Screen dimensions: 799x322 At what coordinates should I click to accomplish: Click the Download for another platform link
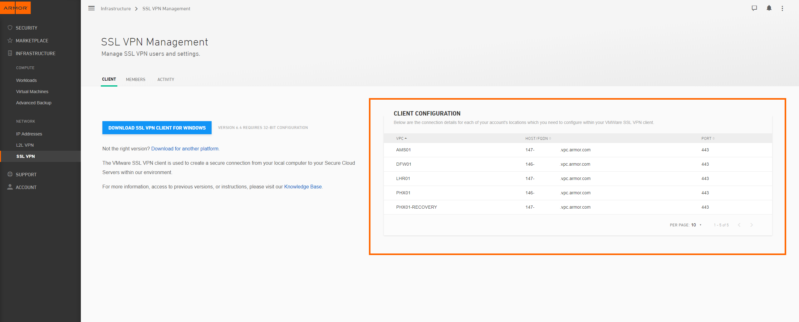[x=185, y=149]
